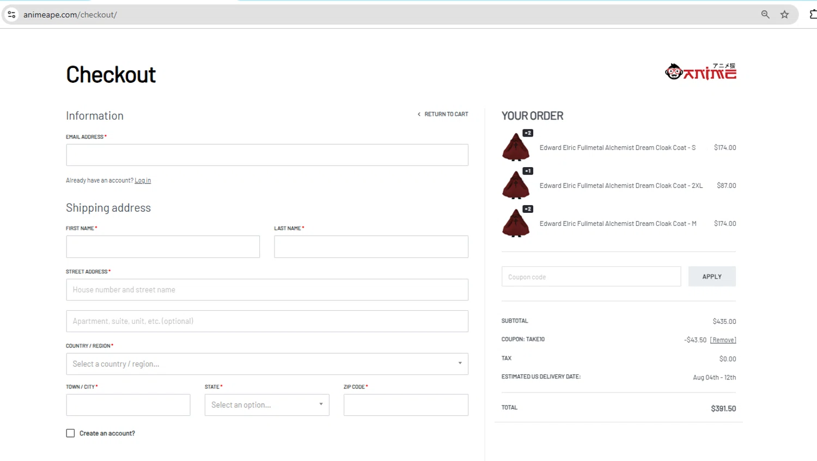Click into the Last Name field

pyautogui.click(x=371, y=247)
